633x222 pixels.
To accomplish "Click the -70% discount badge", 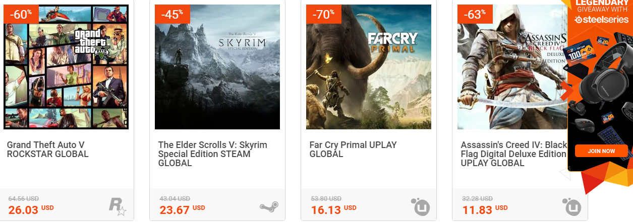I will (323, 14).
